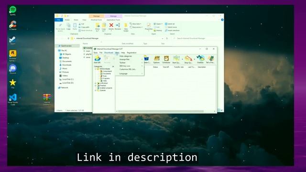Viewport: 306px width, 172px height.
Task: Open IDM Help menu
Action: (123, 53)
